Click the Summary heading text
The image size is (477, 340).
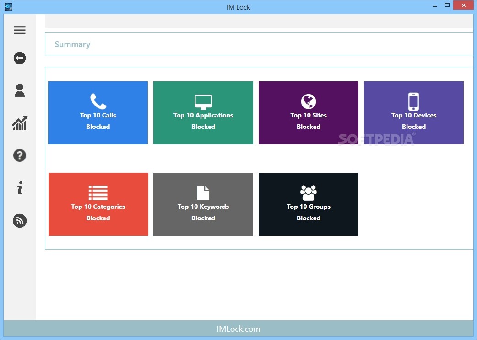click(72, 44)
